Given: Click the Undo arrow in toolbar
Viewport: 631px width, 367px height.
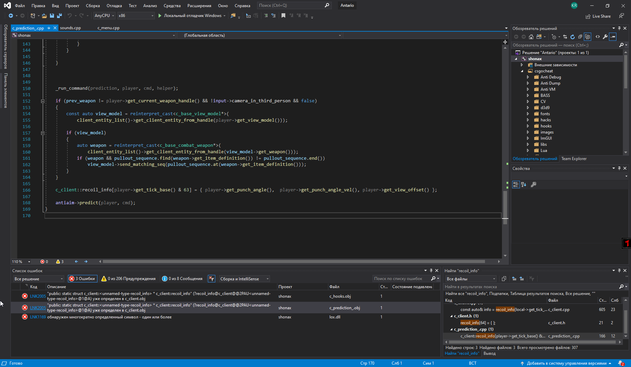Looking at the screenshot, I should pyautogui.click(x=70, y=16).
